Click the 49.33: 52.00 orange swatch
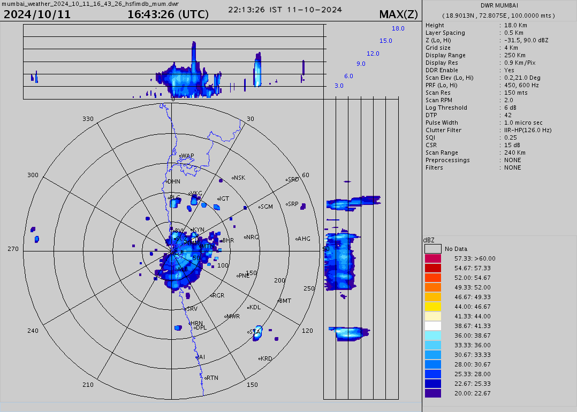The image size is (577, 412). pos(432,287)
